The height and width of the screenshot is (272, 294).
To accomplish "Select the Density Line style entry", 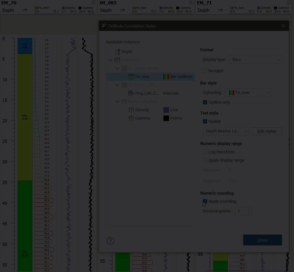I will click(174, 110).
